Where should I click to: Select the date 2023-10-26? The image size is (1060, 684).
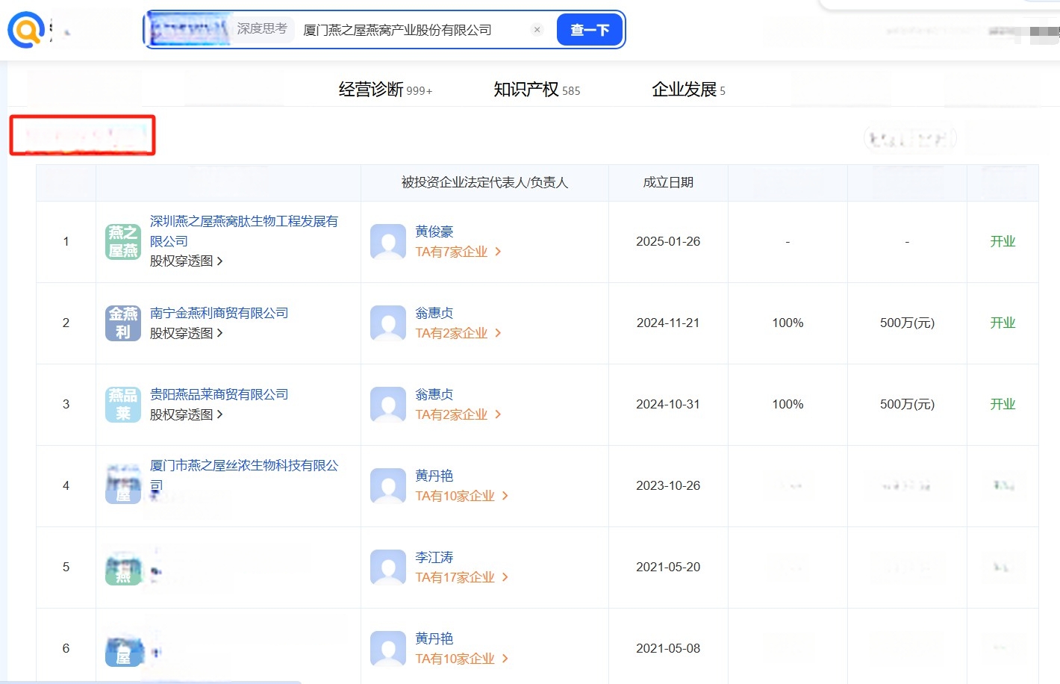click(x=668, y=485)
